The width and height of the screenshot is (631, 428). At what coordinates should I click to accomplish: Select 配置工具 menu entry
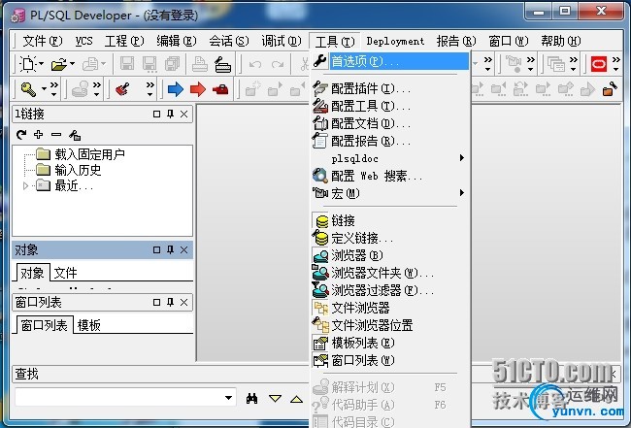(x=390, y=106)
